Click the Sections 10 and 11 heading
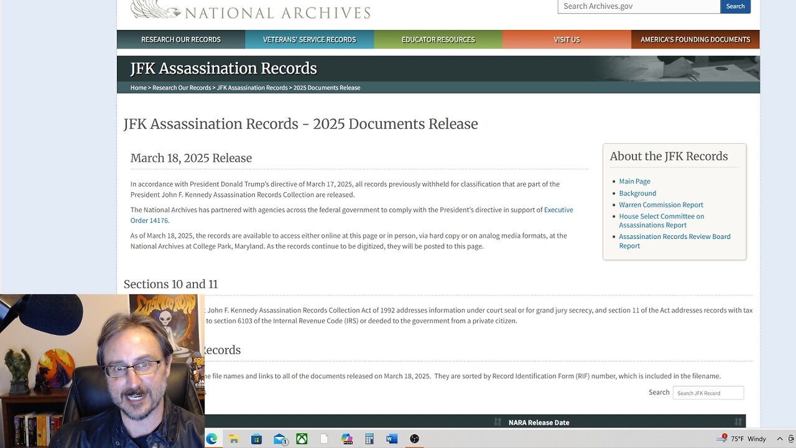Viewport: 796px width, 448px height. pos(170,284)
